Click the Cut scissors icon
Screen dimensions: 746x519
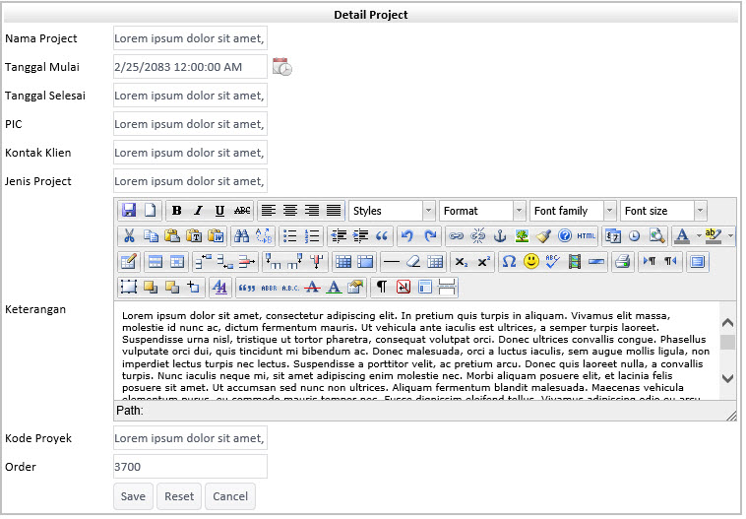129,236
